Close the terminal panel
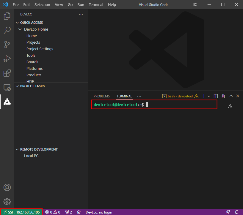Image resolution: width=243 pixels, height=215 pixels. tap(238, 96)
